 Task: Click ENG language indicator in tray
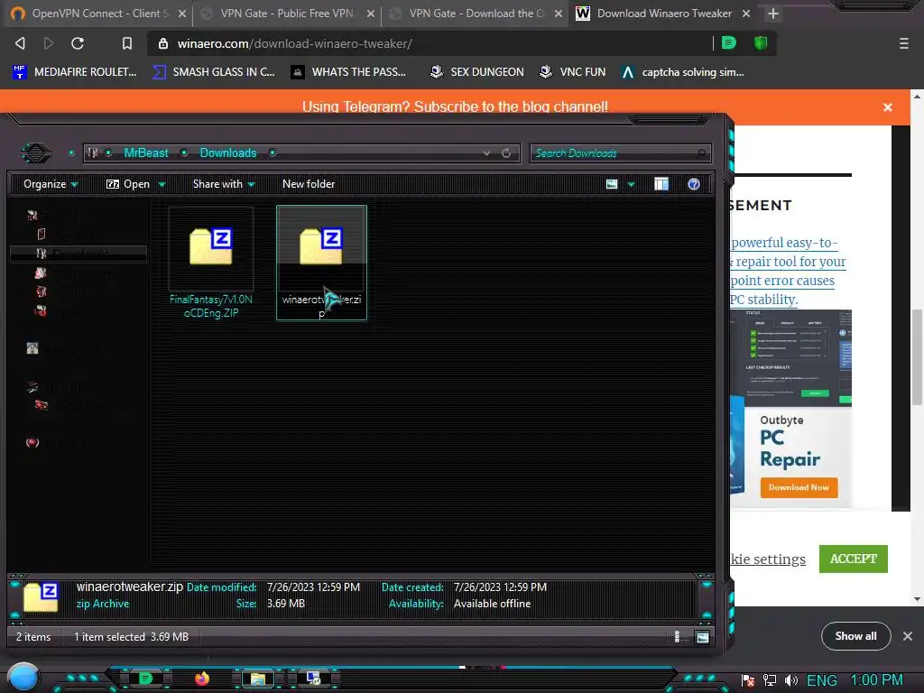tap(821, 680)
